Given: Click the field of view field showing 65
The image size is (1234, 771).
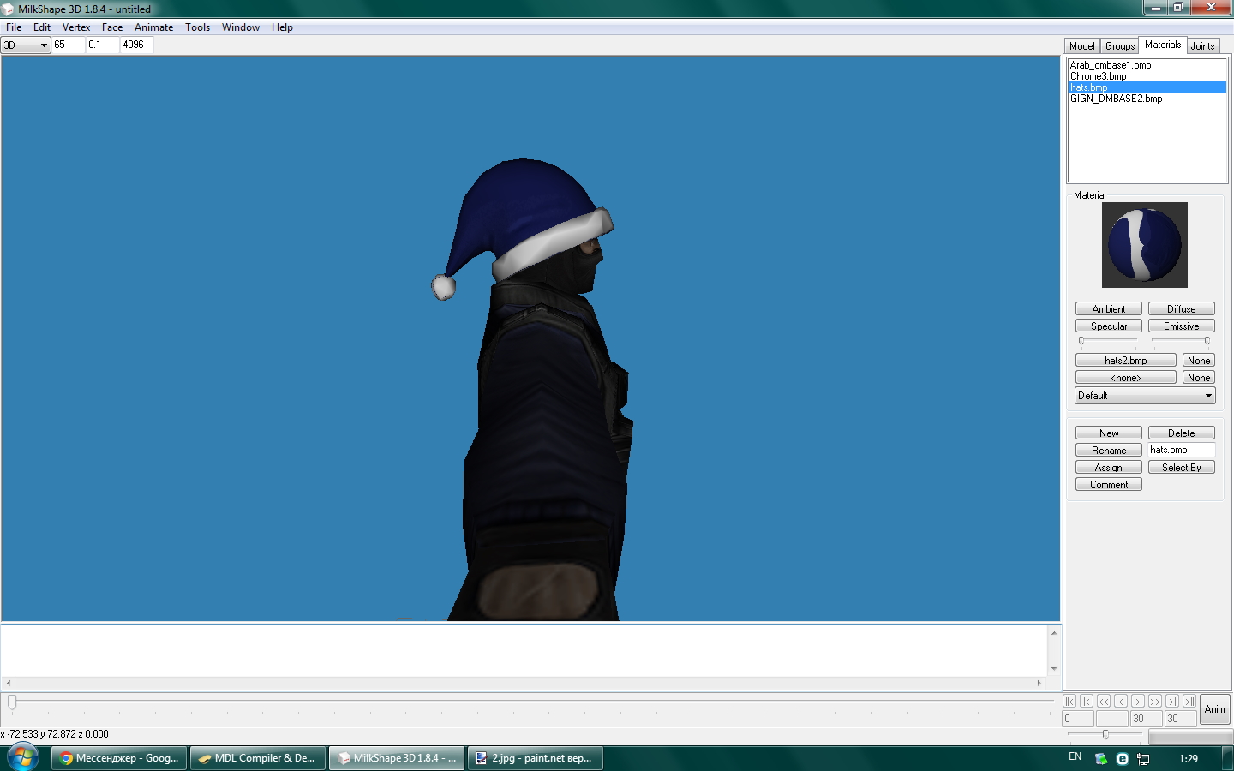Looking at the screenshot, I should [x=69, y=45].
